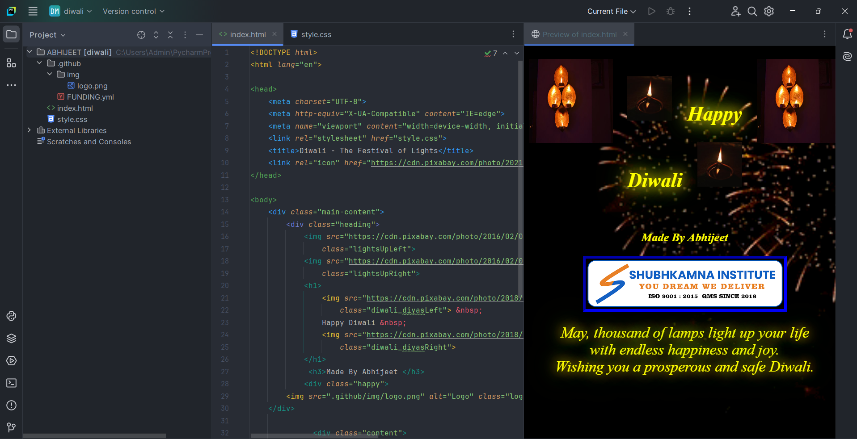857x439 pixels.
Task: Toggle the Project tool window
Action: tap(12, 34)
